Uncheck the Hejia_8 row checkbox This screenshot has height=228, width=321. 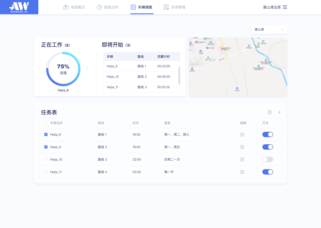point(46,134)
